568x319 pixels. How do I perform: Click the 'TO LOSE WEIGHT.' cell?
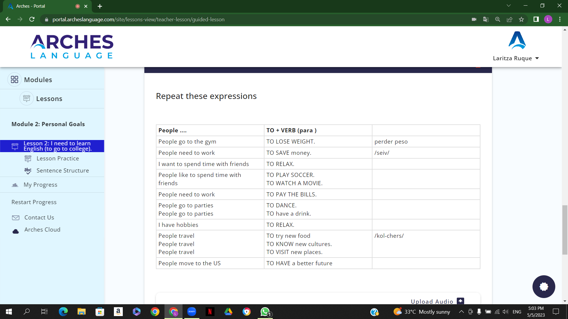[318, 141]
